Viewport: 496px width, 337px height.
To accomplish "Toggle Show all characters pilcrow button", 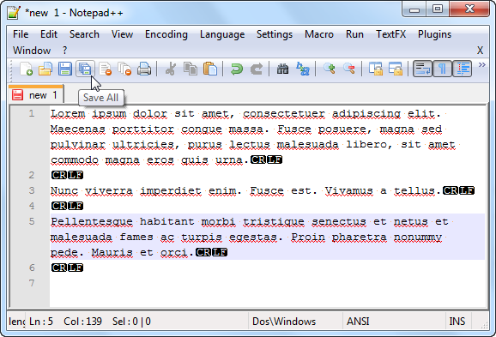I will (x=442, y=69).
